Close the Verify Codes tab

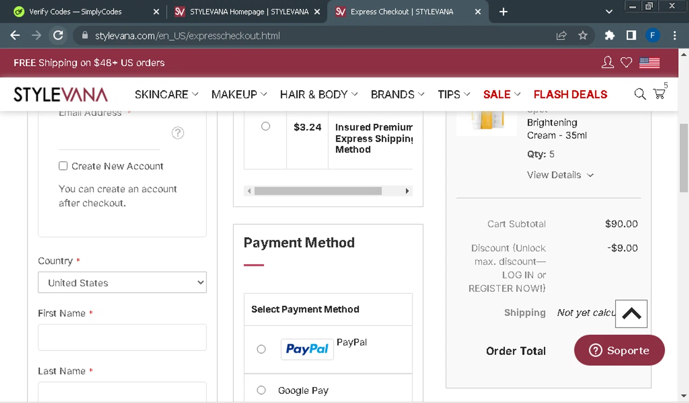click(x=156, y=12)
